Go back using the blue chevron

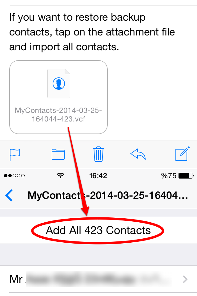point(9,195)
